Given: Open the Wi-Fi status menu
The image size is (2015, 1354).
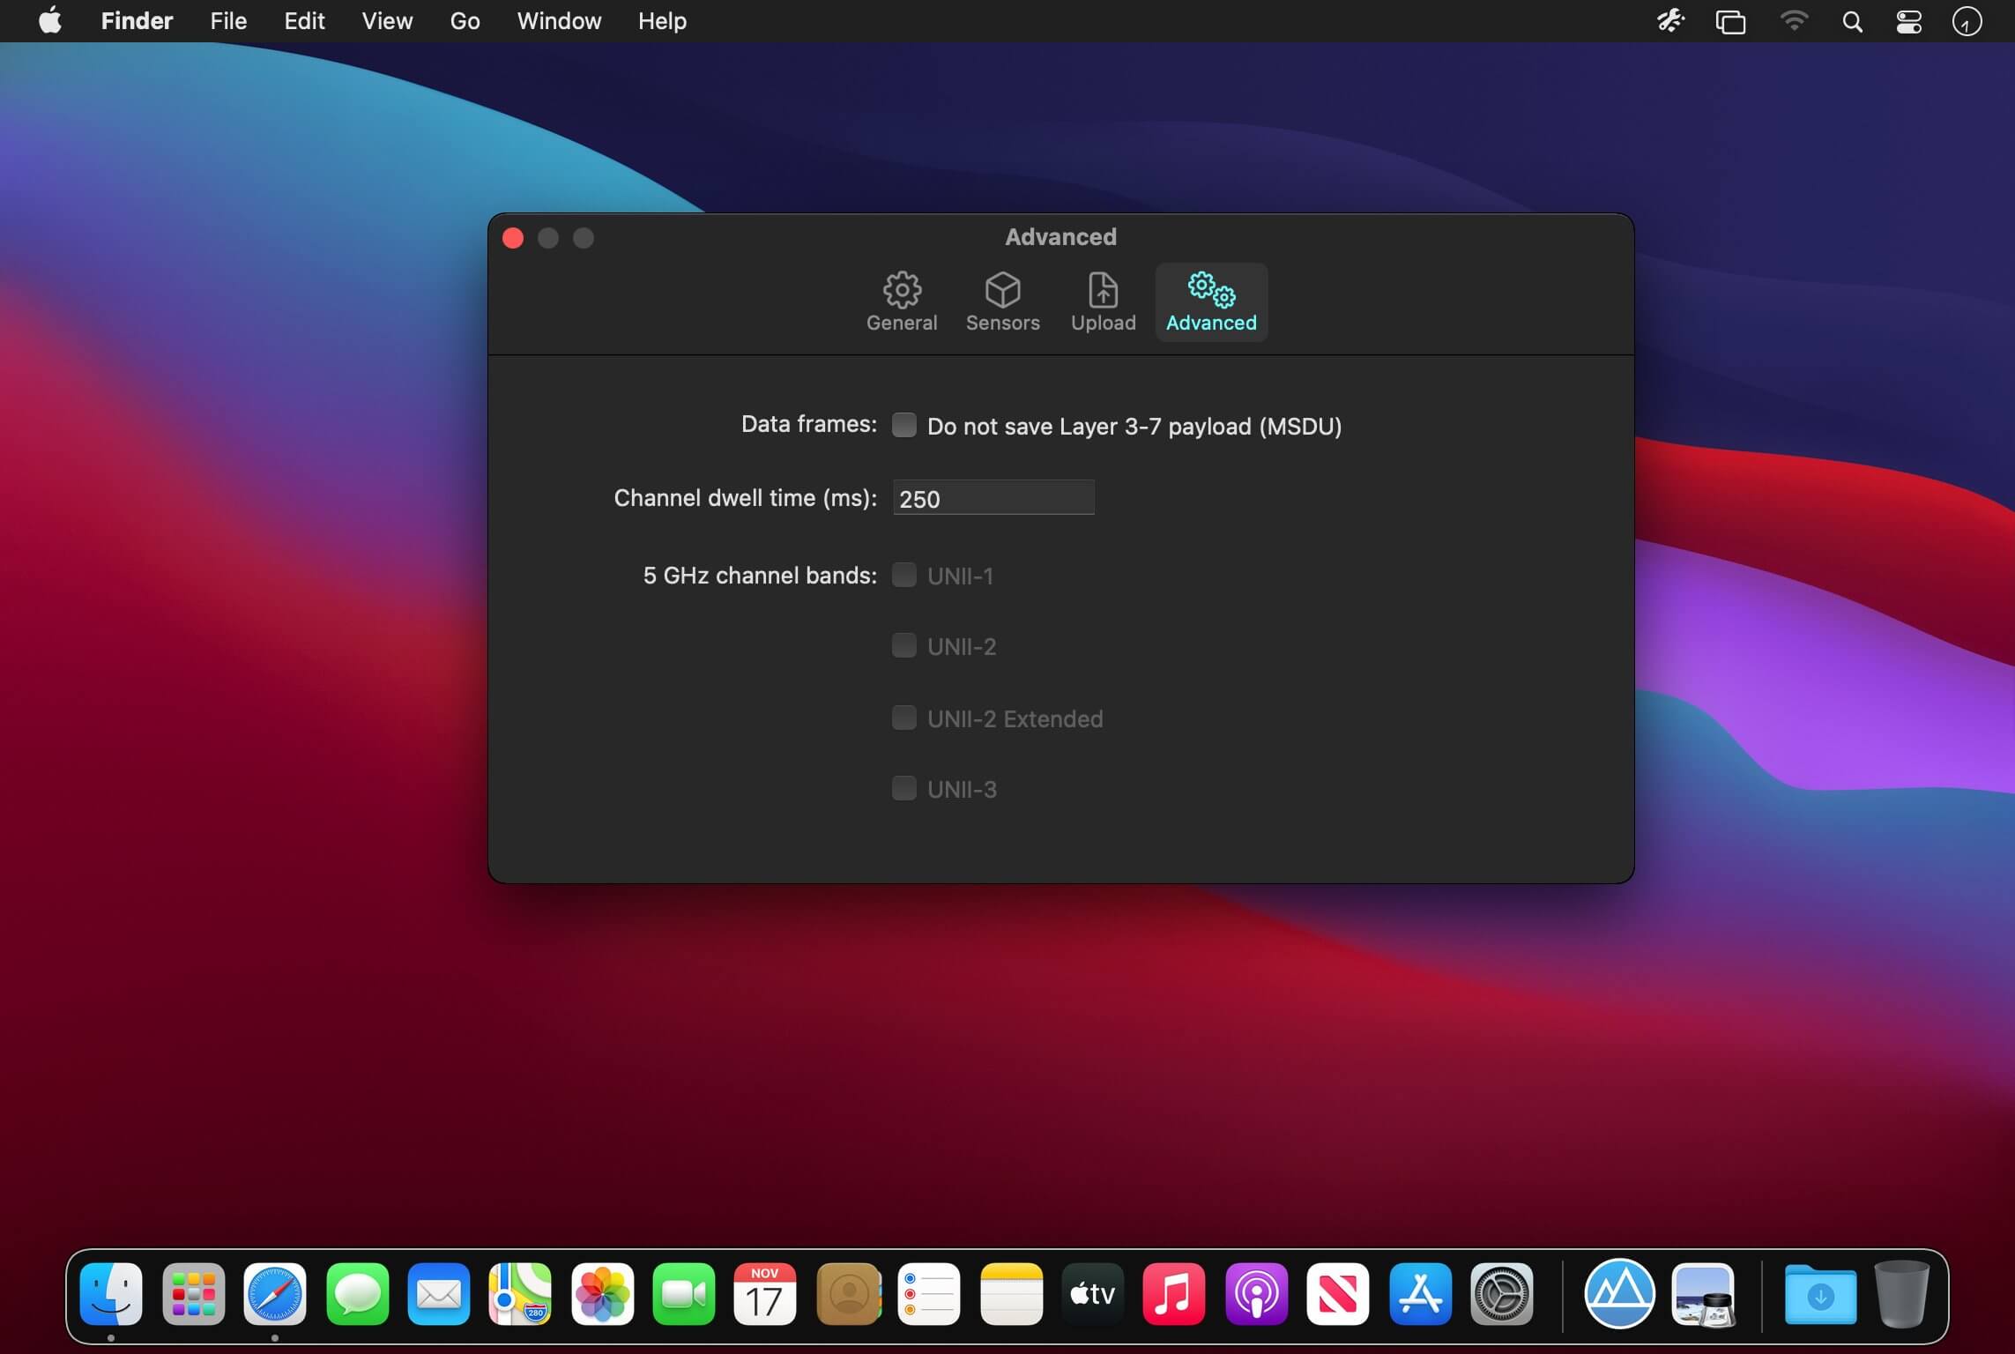Looking at the screenshot, I should pyautogui.click(x=1793, y=21).
